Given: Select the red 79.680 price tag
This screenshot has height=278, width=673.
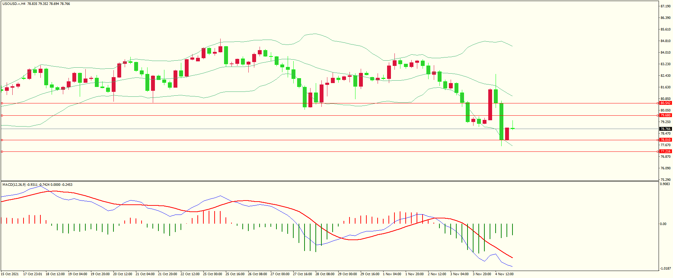Looking at the screenshot, I should (666, 115).
